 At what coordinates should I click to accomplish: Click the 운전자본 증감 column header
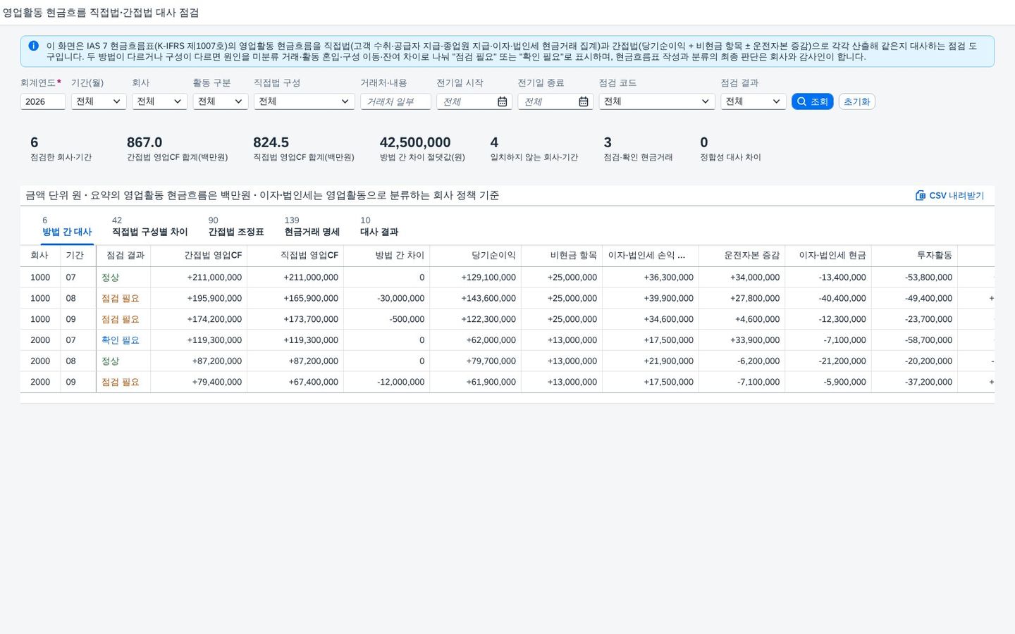click(742, 256)
